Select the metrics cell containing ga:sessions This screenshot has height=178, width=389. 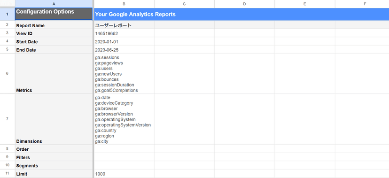pos(124,73)
